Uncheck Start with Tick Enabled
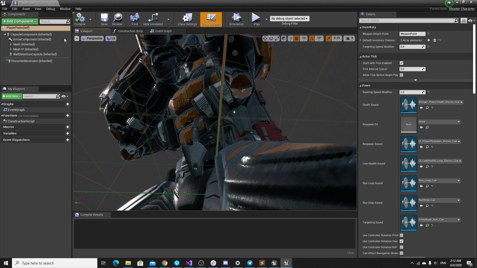Screen dimensions: 477x268 click(401, 63)
